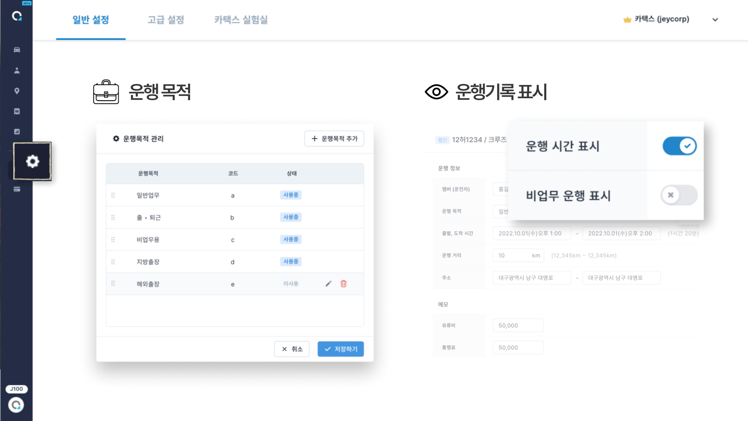Open the departure date picker field
This screenshot has width=748, height=421.
tap(531, 233)
